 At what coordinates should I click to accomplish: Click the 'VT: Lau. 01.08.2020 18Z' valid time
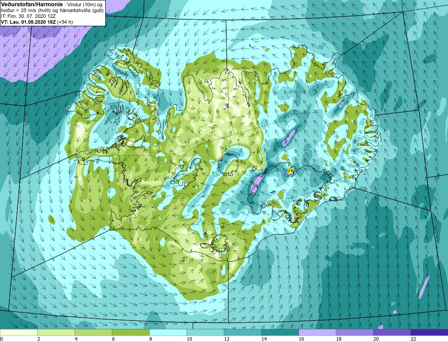[28, 22]
